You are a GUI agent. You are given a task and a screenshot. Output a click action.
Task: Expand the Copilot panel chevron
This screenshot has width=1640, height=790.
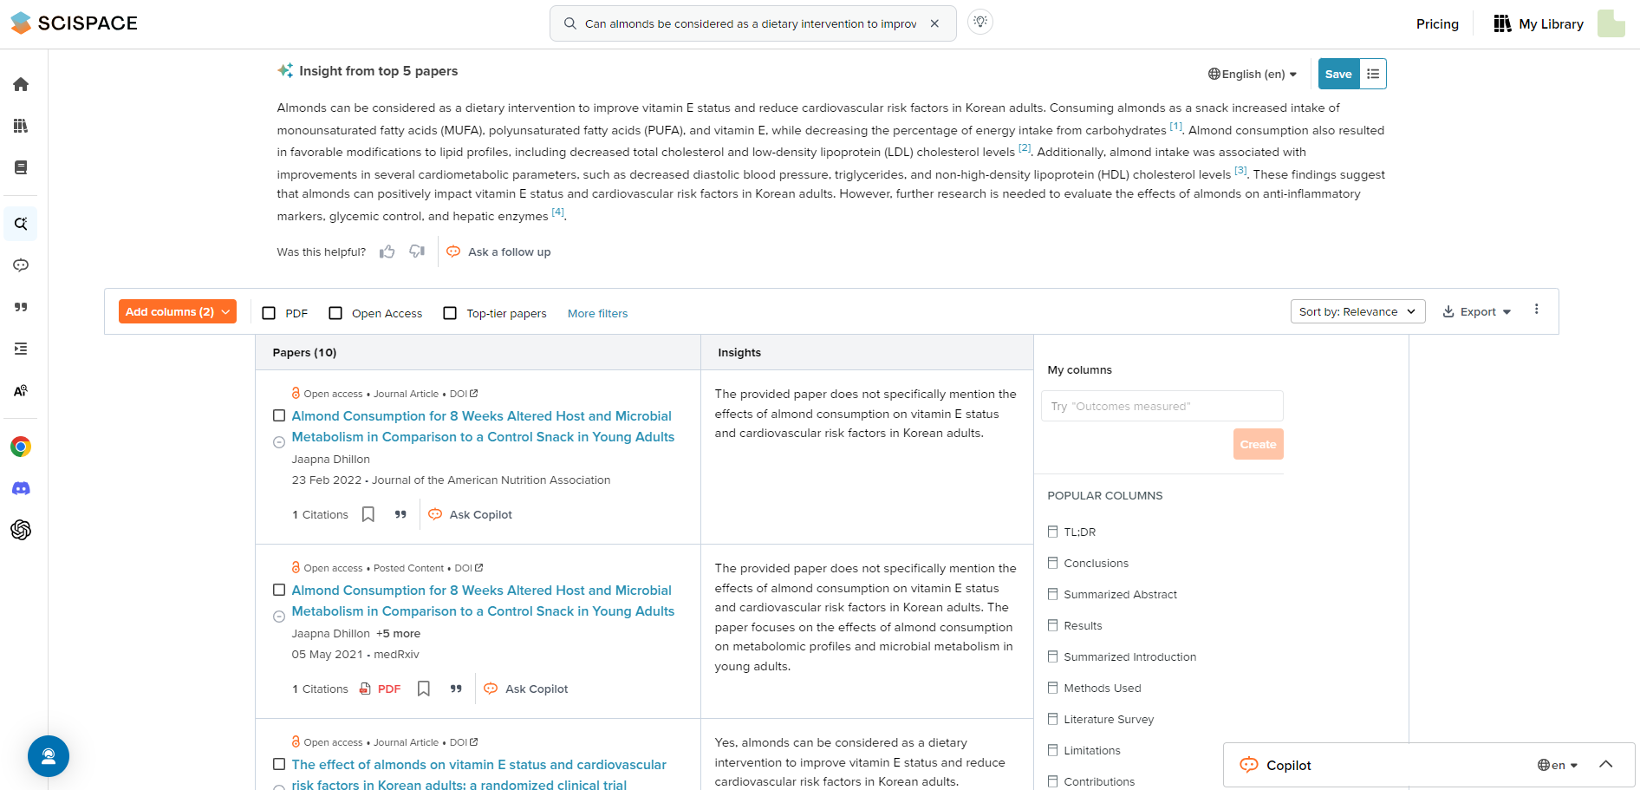coord(1605,764)
